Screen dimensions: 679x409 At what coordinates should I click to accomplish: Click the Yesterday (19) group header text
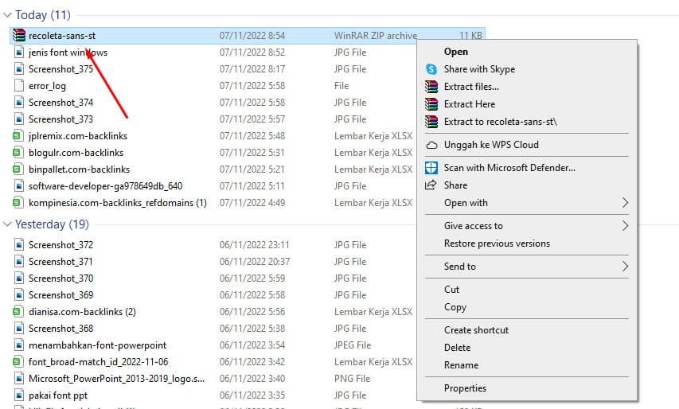[52, 224]
